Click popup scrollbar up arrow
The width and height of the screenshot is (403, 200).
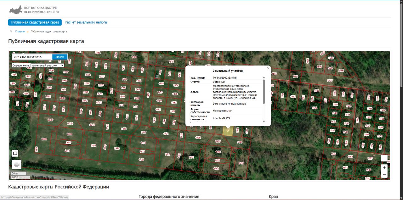pyautogui.click(x=264, y=77)
